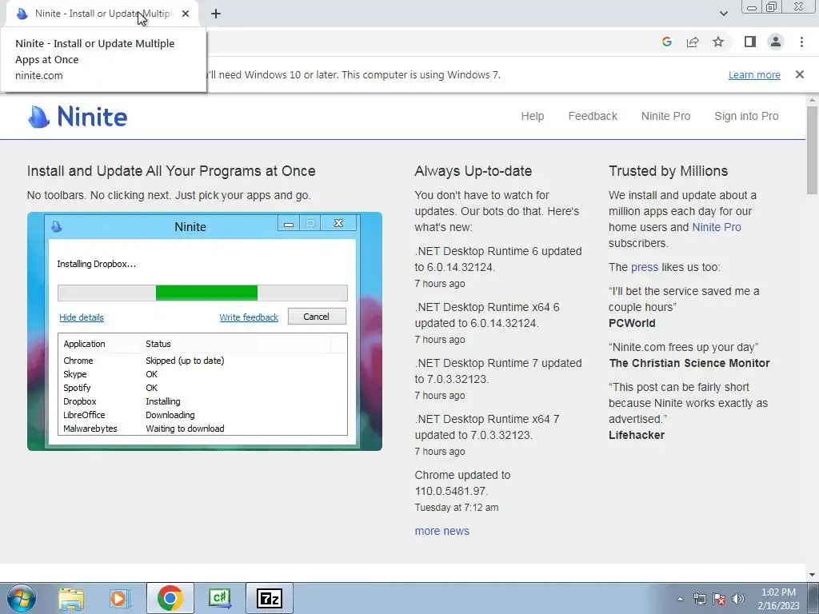Click 'Install and Update All Your Programs' heading
Viewport: 819px width, 614px height.
tap(171, 171)
